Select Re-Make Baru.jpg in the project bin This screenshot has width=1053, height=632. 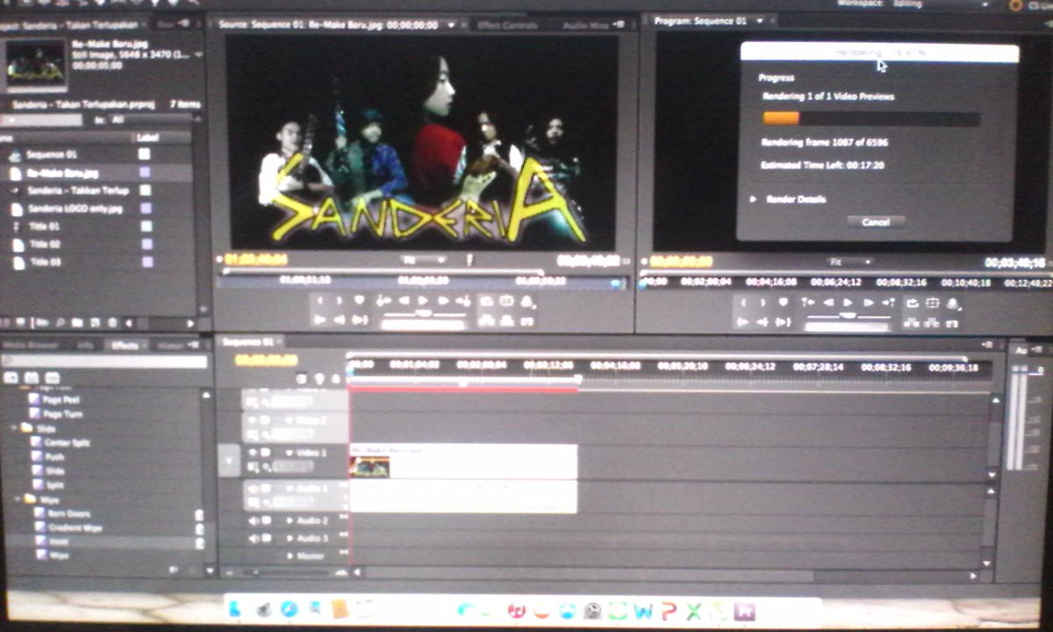coord(61,173)
